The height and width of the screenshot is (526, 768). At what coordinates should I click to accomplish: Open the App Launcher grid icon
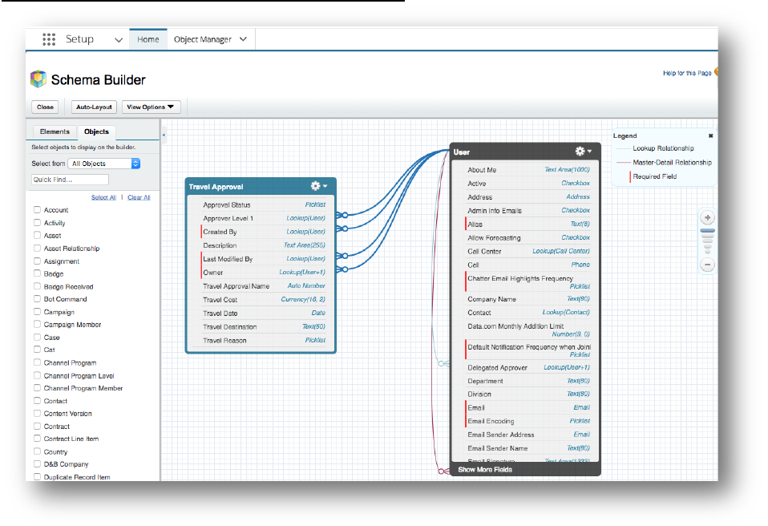tap(48, 39)
